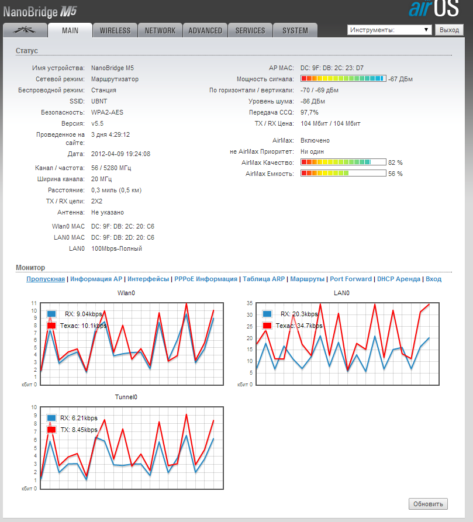Click blue RX legend square in Tunnel0 chart
The width and height of the screenshot is (473, 522).
click(52, 418)
